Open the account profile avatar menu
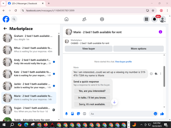 [x=162, y=19]
